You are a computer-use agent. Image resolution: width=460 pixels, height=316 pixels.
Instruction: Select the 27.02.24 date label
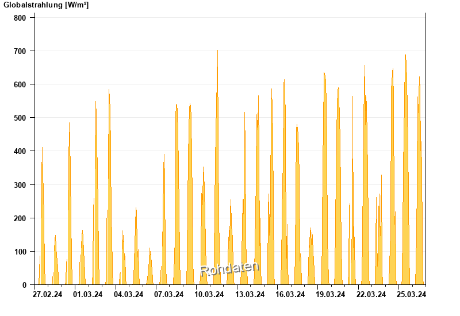pos(48,294)
